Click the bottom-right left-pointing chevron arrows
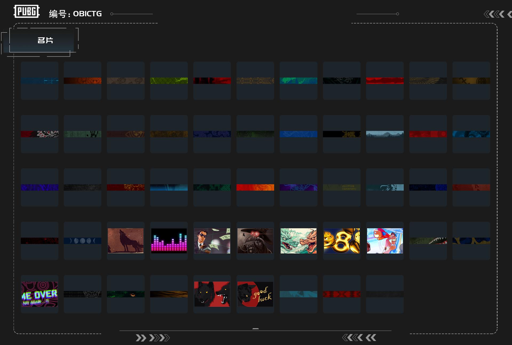Screen dimensions: 512x345 (359, 338)
